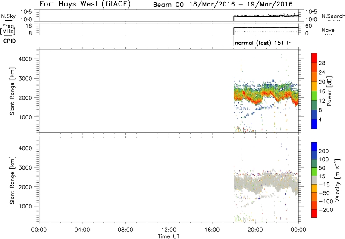Click the date range '18/Mar/2016 - 19/Mar/2016'
The height and width of the screenshot is (239, 345).
(241, 4)
